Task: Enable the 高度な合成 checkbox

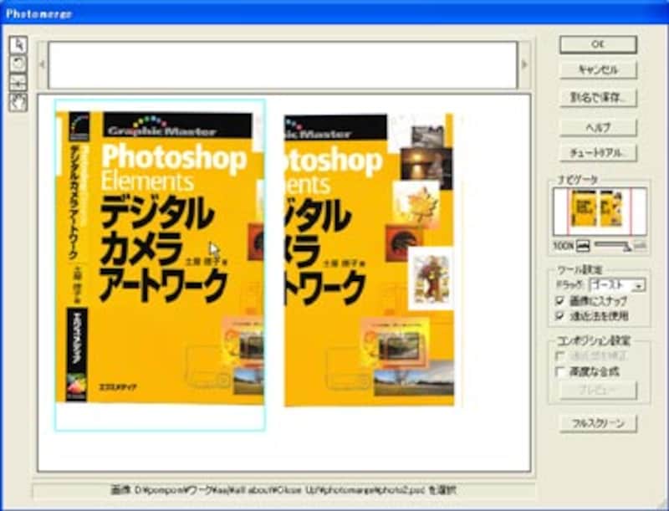Action: point(561,371)
